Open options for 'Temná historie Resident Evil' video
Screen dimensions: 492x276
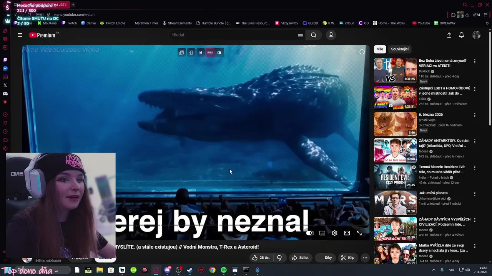475,168
